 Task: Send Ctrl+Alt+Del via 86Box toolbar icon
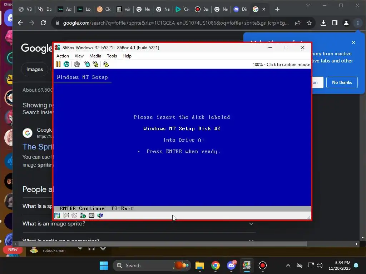(87, 64)
